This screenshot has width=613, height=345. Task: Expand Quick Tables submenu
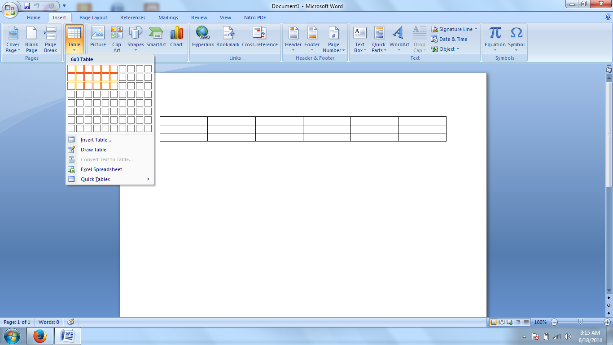tap(110, 179)
